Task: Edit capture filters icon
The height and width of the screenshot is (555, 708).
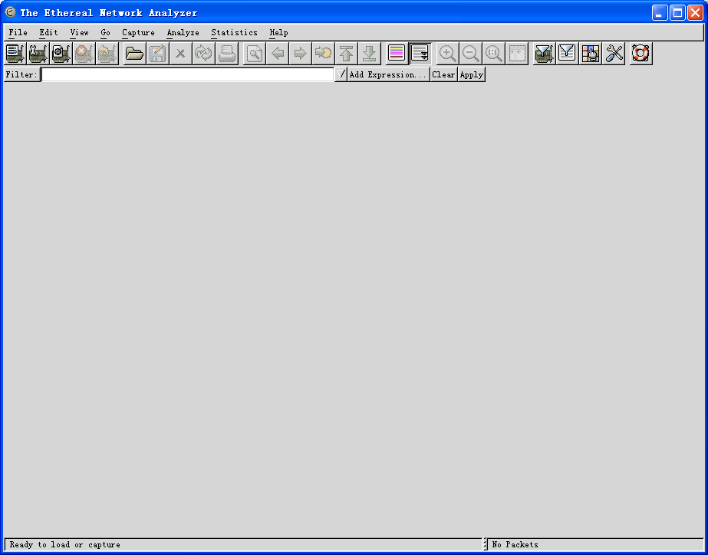Action: [x=544, y=54]
